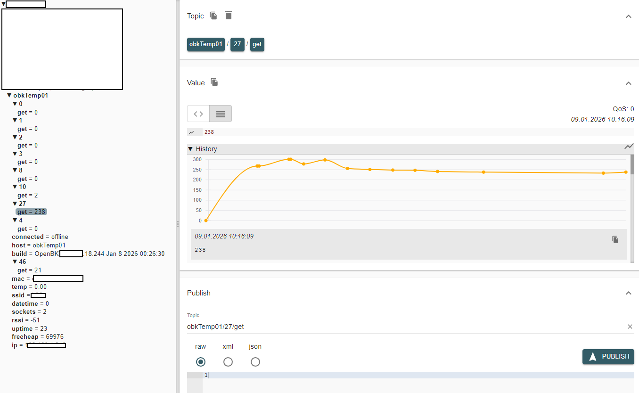Image resolution: width=639 pixels, height=393 pixels.
Task: Select the raw payload format
Action: pos(201,362)
